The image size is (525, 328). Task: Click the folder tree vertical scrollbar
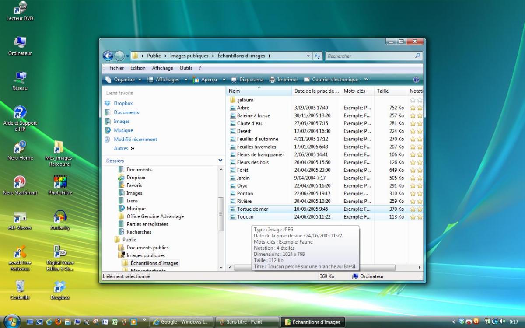coord(221,214)
